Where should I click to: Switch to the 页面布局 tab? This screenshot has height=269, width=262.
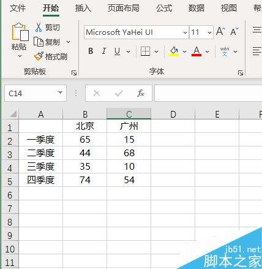[x=124, y=8]
